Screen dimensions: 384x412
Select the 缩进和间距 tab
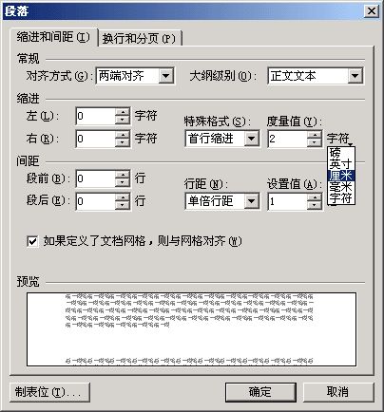pos(53,37)
